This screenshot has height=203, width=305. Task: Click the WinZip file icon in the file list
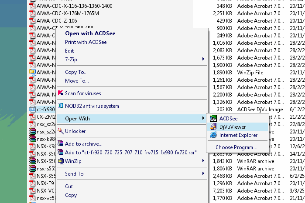click(x=32, y=72)
